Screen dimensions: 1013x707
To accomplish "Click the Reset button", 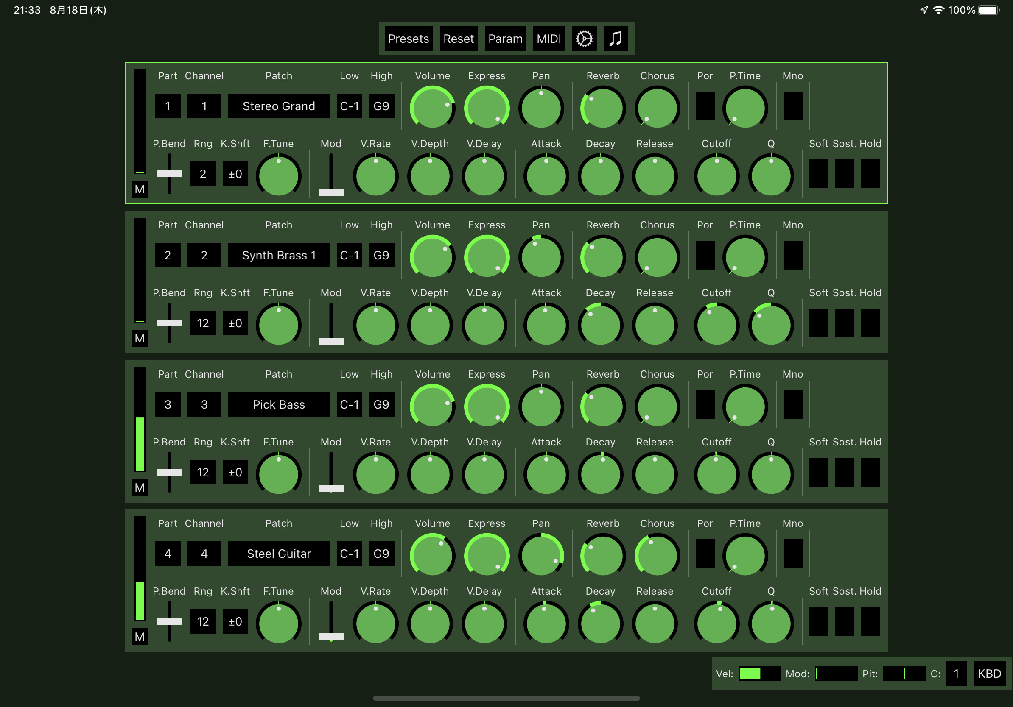I will point(459,39).
